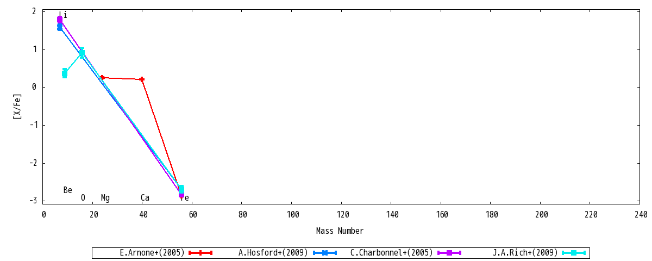Click the purple Li data point
The width and height of the screenshot is (652, 261).
(x=60, y=20)
